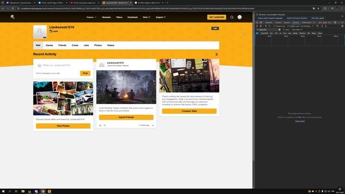Switch to the Photos profile tab
345x194 pixels.
tap(98, 45)
